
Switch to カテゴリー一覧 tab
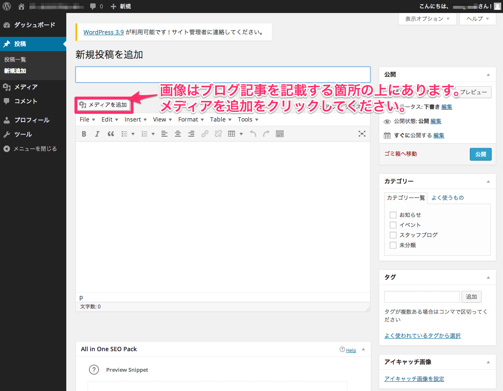point(406,198)
